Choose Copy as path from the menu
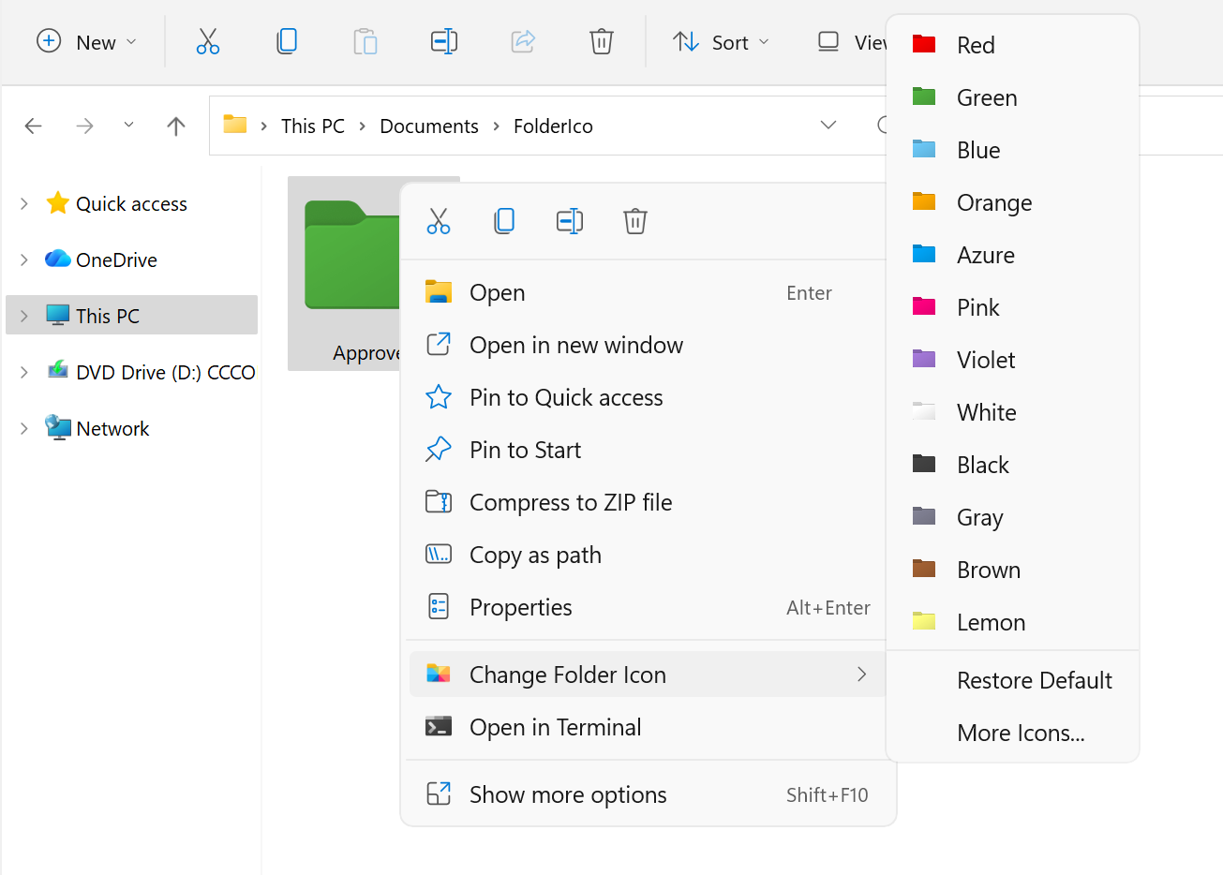 tap(535, 555)
